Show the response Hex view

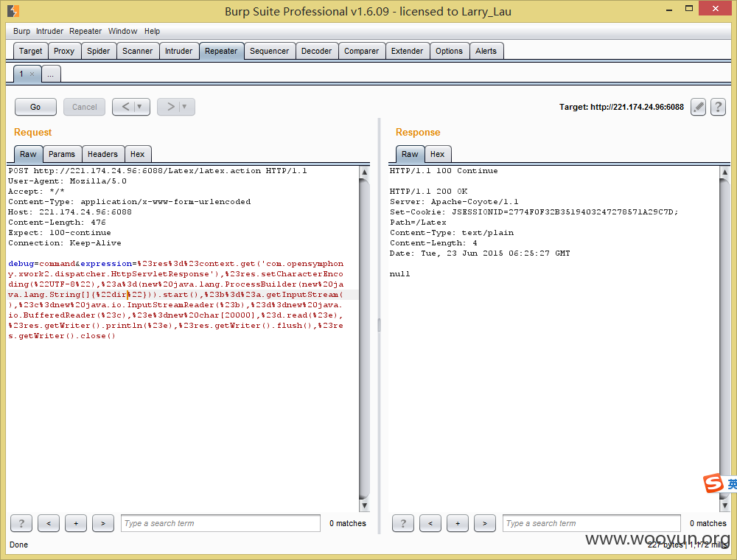coord(437,154)
